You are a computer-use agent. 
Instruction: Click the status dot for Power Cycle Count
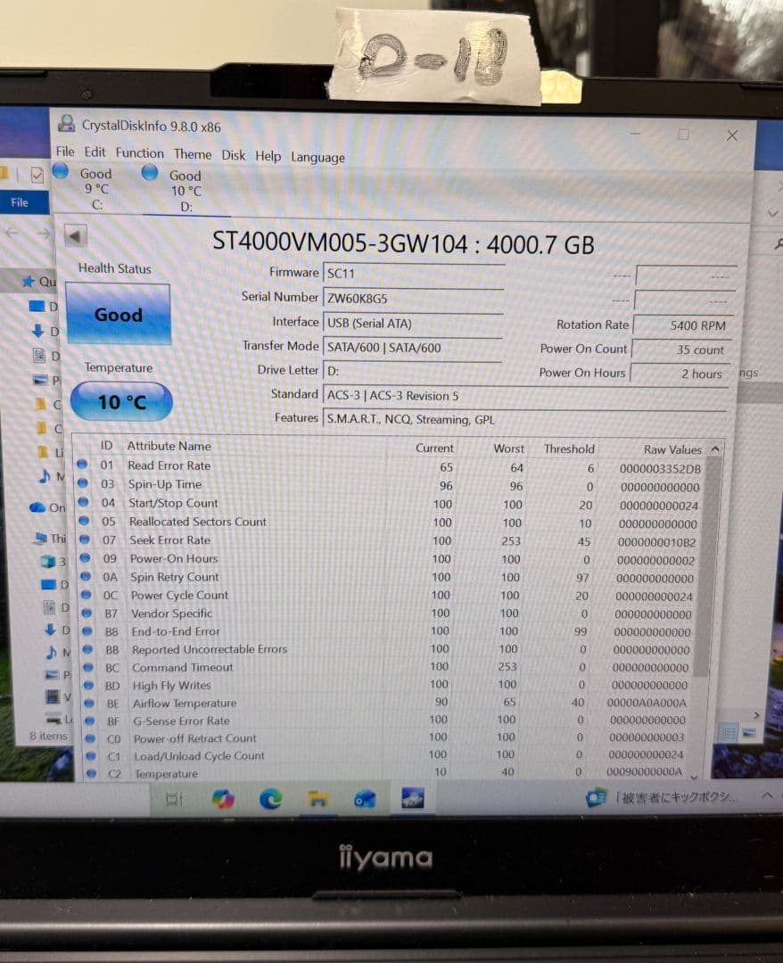click(87, 595)
